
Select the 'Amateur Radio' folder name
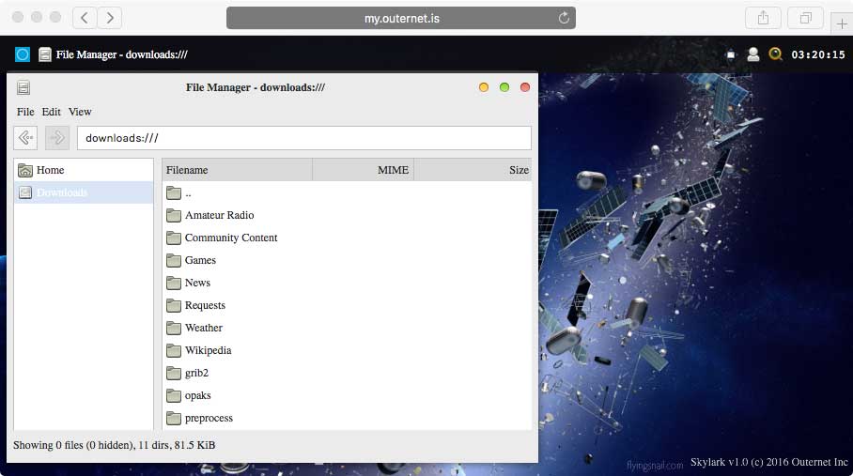[x=219, y=215]
